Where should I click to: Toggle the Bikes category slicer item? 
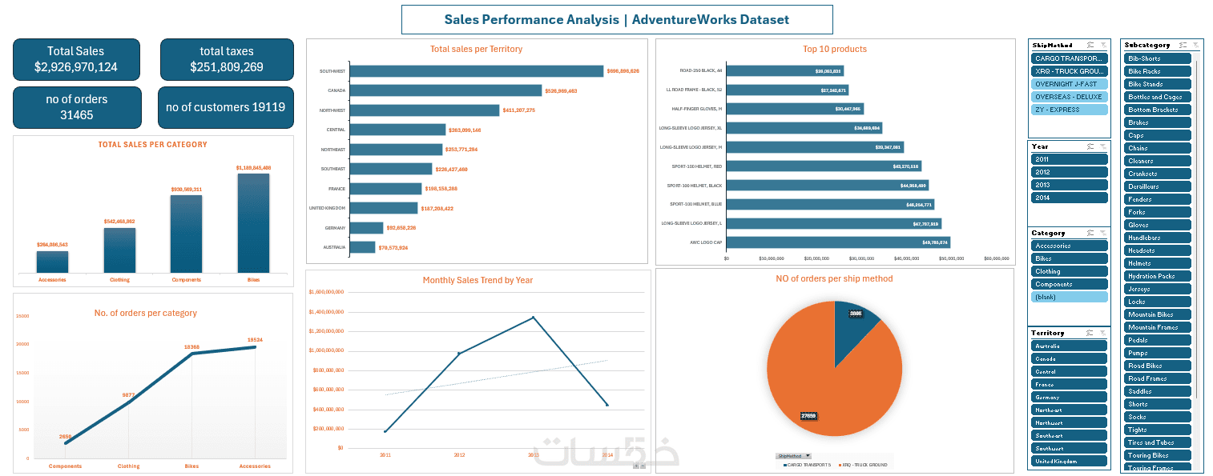pyautogui.click(x=1070, y=258)
